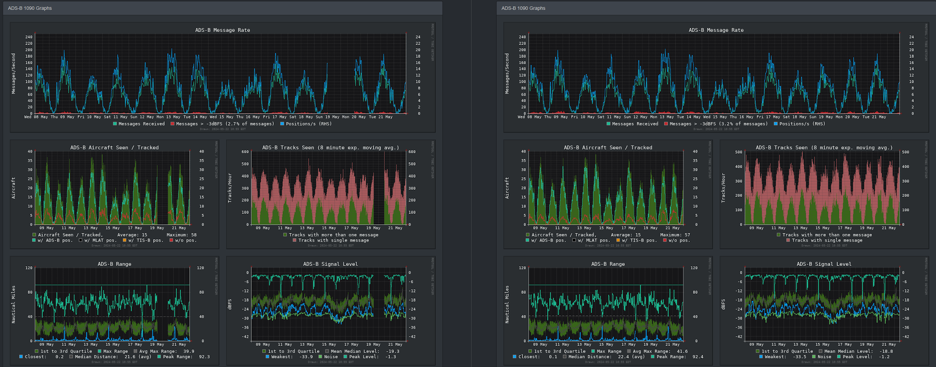Click 'w/ MLAT pos.' swatch in right panel
Image resolution: width=936 pixels, height=367 pixels.
[x=574, y=240]
